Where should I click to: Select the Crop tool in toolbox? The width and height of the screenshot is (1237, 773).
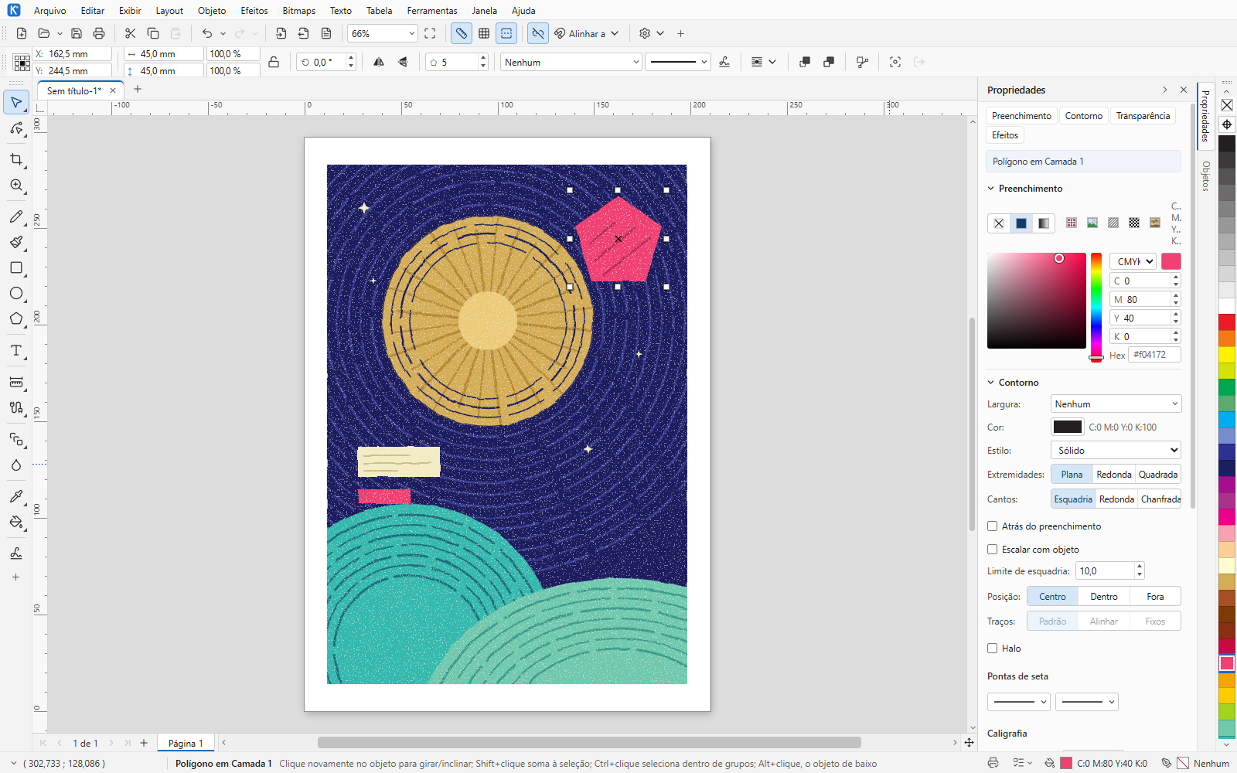[x=16, y=159]
